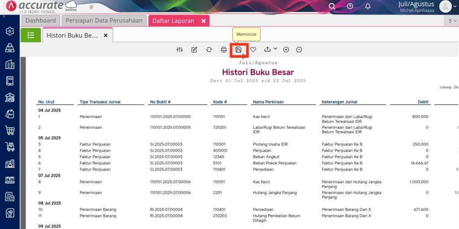Click the No. Urut column header
The height and width of the screenshot is (229, 459).
click(x=46, y=102)
